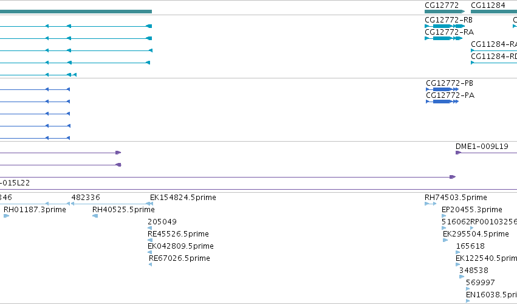Click the CG11284-RA transcript label
This screenshot has height=304, width=517.
(494, 44)
